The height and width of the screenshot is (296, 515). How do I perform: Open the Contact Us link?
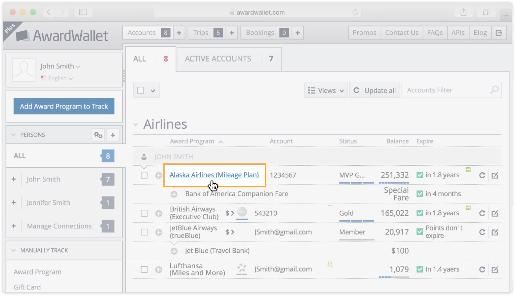pos(402,33)
